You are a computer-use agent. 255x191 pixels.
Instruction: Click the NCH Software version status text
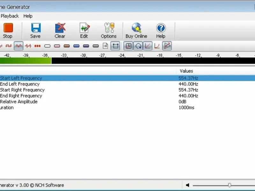32,185
